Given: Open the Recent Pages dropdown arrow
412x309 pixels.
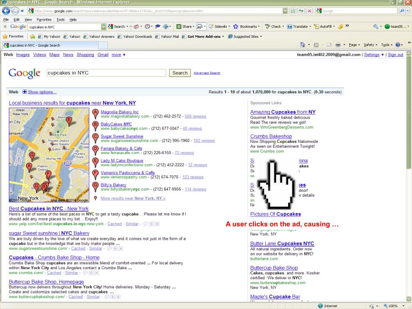Looking at the screenshot, I should pos(22,11).
